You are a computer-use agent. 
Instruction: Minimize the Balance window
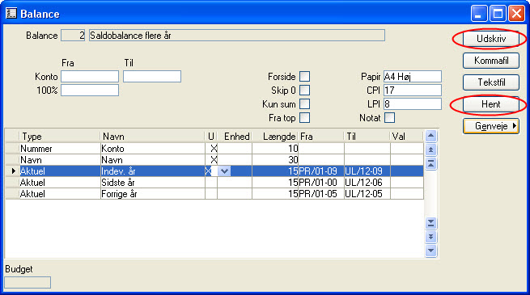coord(479,14)
